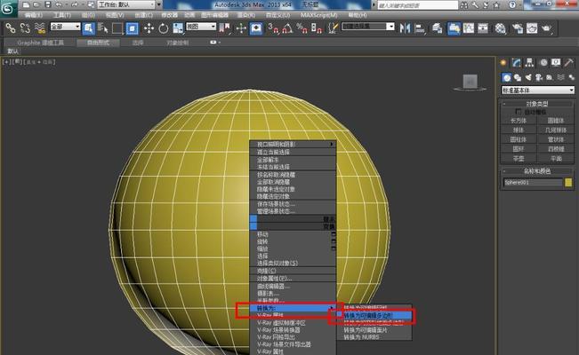Select the Lights category icon

coord(528,77)
